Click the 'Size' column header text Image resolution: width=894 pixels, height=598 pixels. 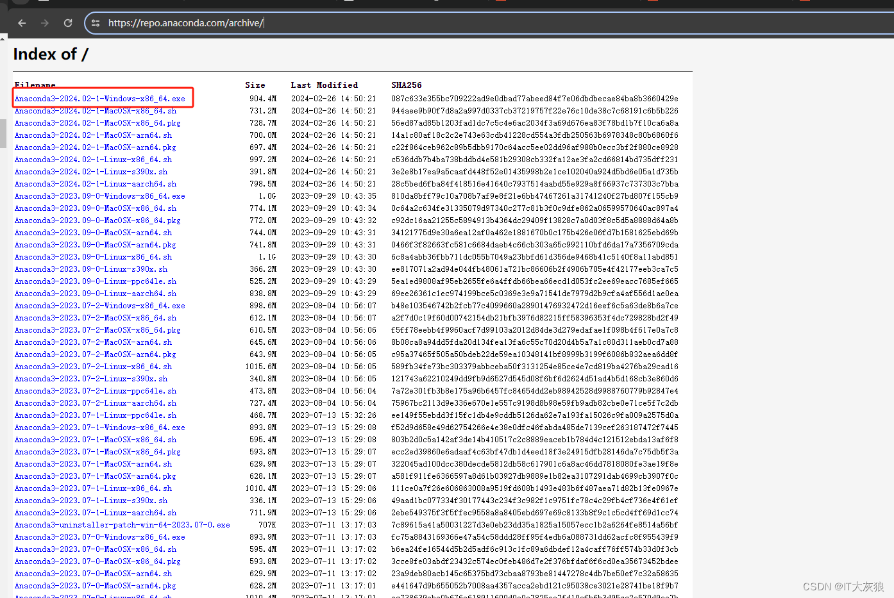pos(255,85)
